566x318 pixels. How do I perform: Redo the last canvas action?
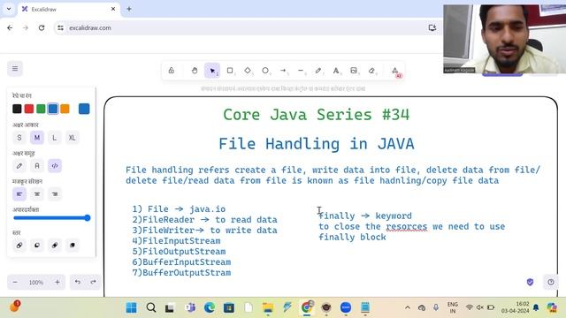[x=93, y=282]
